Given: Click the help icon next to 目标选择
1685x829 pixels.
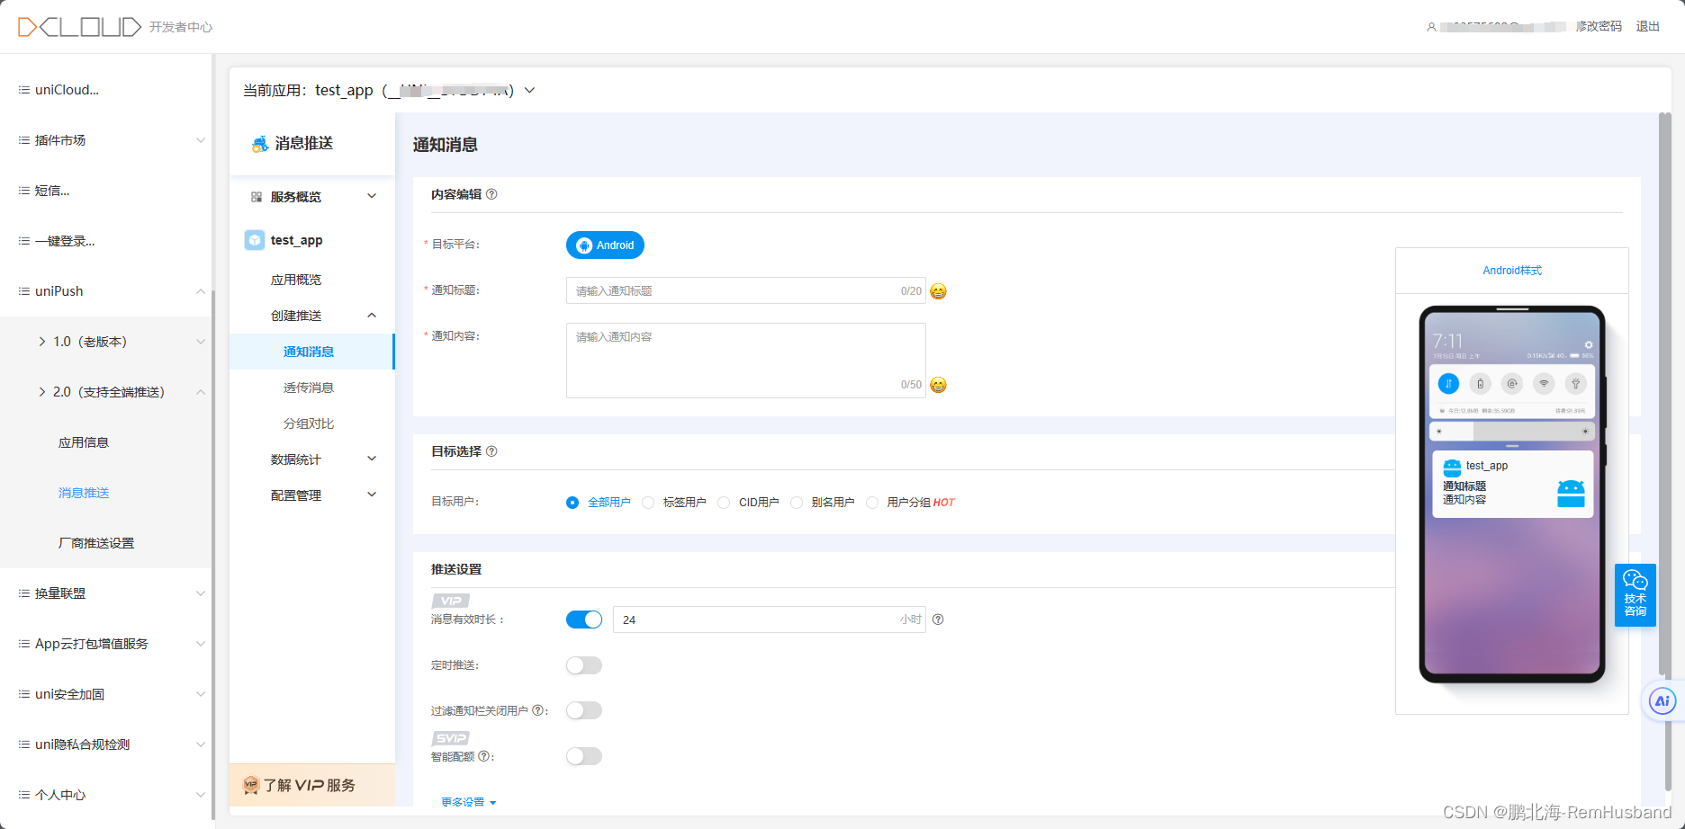Looking at the screenshot, I should pyautogui.click(x=491, y=451).
